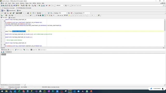Click the highlighted YOUTUBE_CONSTARINT_ID text

click(19, 31)
